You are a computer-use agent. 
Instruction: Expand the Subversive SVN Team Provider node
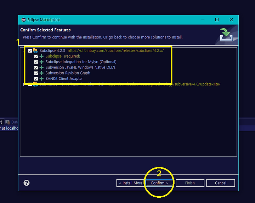point(24,84)
